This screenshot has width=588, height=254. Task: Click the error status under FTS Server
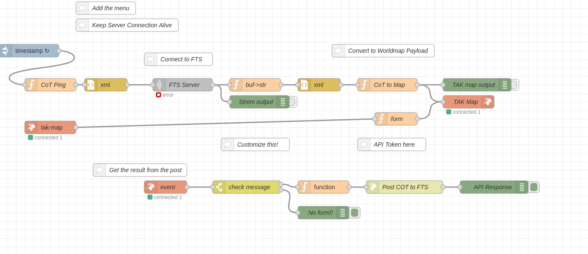pyautogui.click(x=165, y=95)
